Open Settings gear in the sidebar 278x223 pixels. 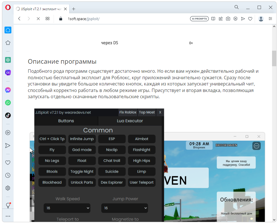pyautogui.click(x=8, y=188)
